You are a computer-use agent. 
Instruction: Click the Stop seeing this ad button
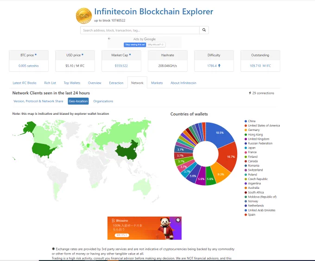coord(135,44)
